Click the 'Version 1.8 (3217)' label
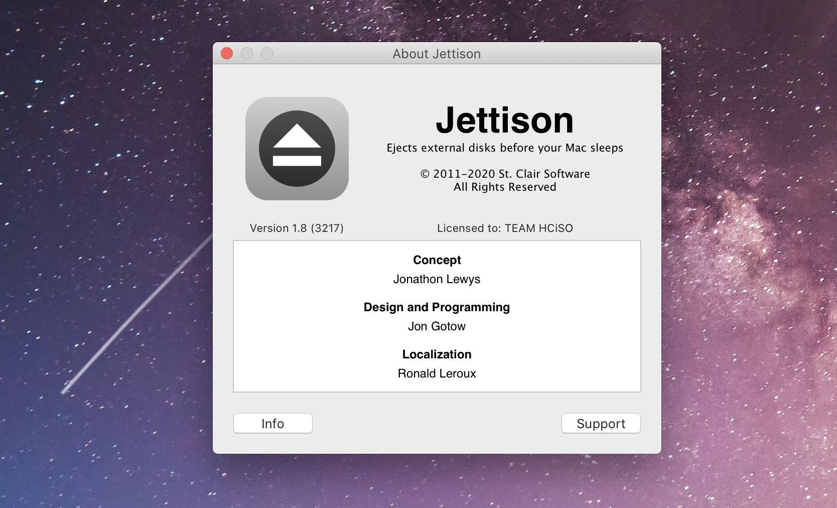The width and height of the screenshot is (837, 508). [x=297, y=228]
